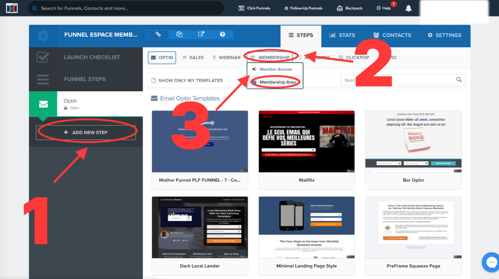The image size is (499, 279).
Task: Open the Bar Optin template thumbnail
Action: pyautogui.click(x=414, y=142)
